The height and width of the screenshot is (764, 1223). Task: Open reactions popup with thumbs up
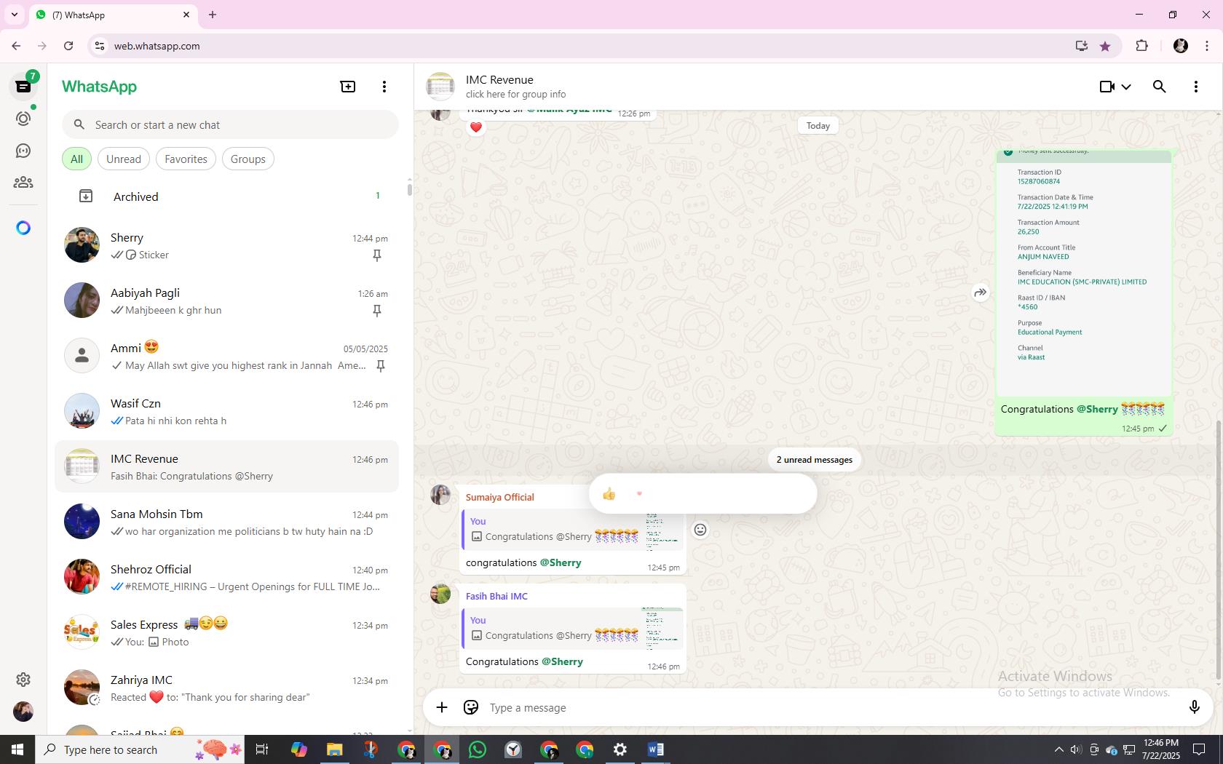(609, 494)
